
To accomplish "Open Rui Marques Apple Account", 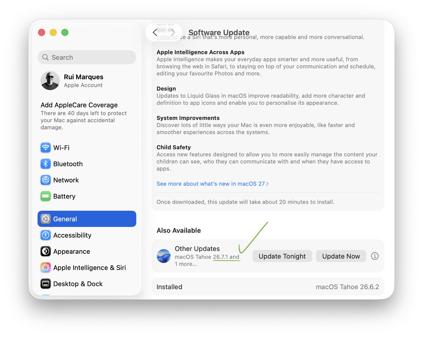I will coord(87,81).
